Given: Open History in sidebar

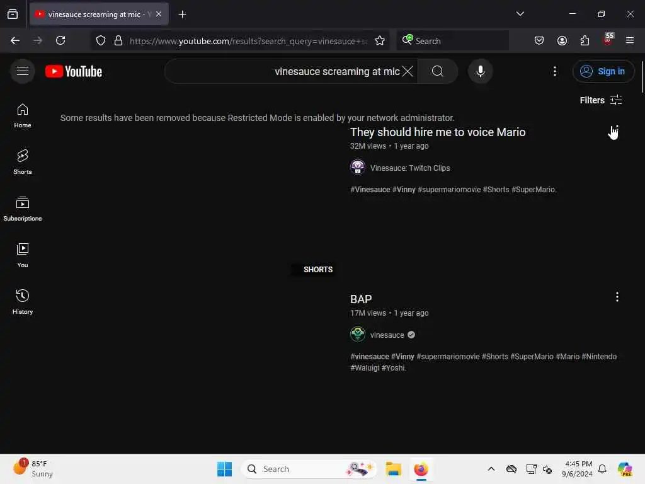Looking at the screenshot, I should (x=22, y=302).
